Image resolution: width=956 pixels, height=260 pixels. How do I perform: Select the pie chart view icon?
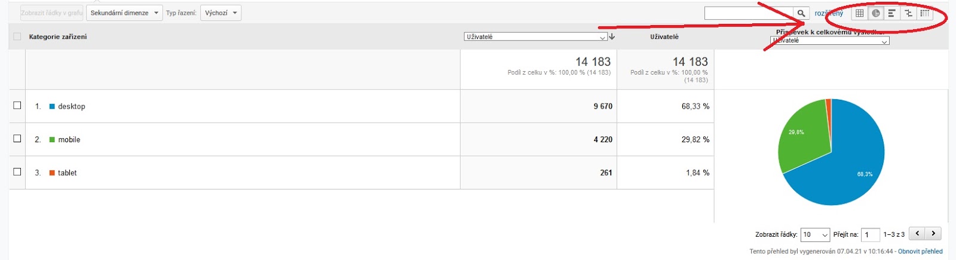875,13
